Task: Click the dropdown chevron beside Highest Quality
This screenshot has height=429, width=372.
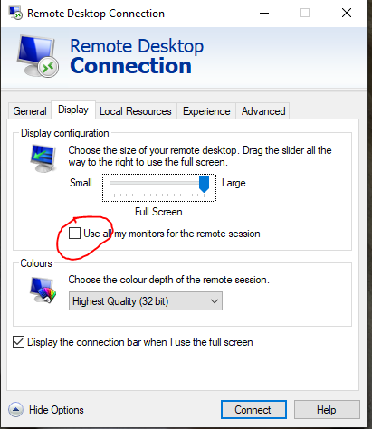Action: coord(215,301)
